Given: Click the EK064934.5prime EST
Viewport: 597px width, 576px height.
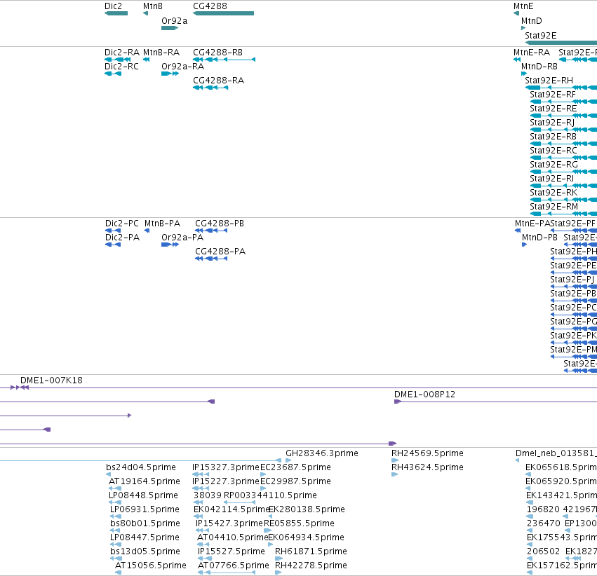Looking at the screenshot, I should click(271, 544).
